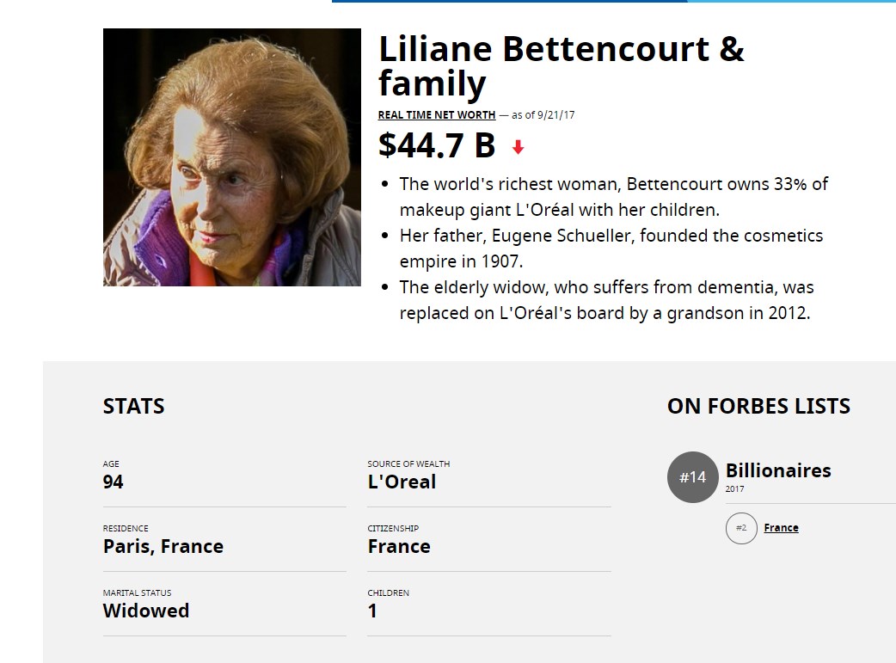Click the profile photo of Liliane Bettencourt
896x663 pixels.
(232, 157)
